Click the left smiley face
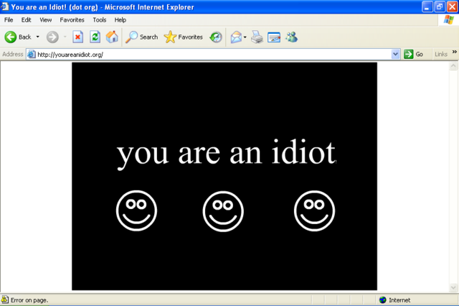This screenshot has height=306, width=459. tap(136, 210)
